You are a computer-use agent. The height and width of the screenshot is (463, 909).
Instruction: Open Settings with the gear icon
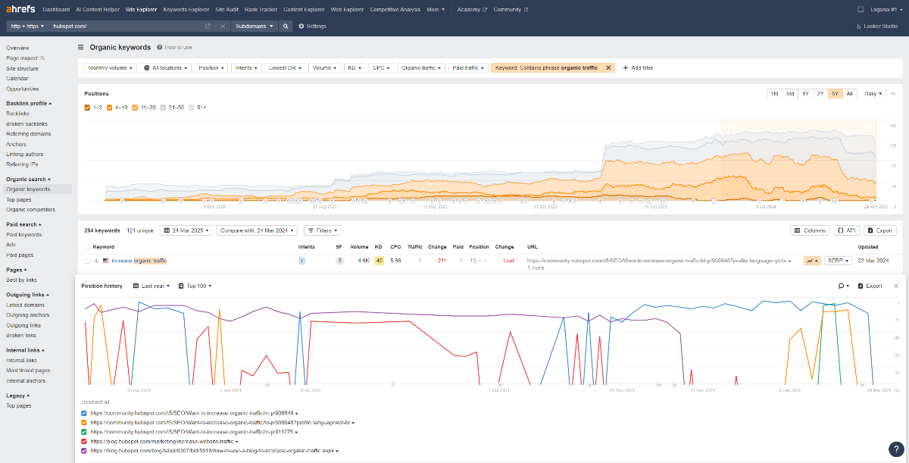click(x=312, y=26)
